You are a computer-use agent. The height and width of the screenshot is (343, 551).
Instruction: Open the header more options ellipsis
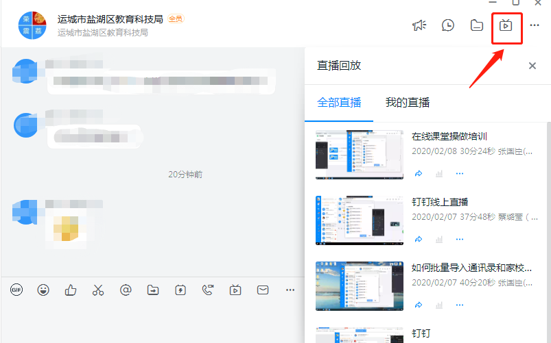click(x=535, y=25)
